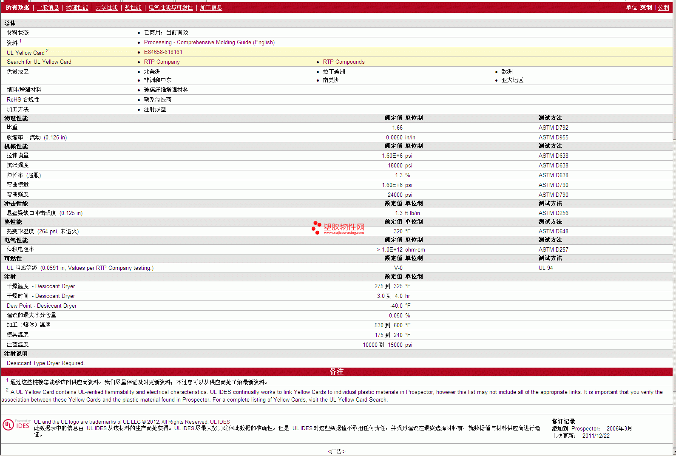Image resolution: width=676 pixels, height=456 pixels.
Task: Switch units to 英制
Action: click(x=646, y=7)
